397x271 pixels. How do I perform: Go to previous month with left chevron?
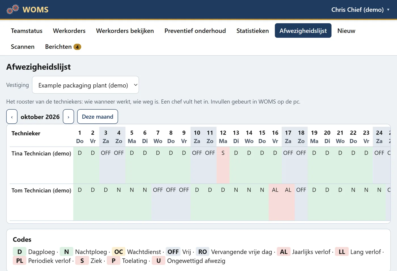(12, 117)
